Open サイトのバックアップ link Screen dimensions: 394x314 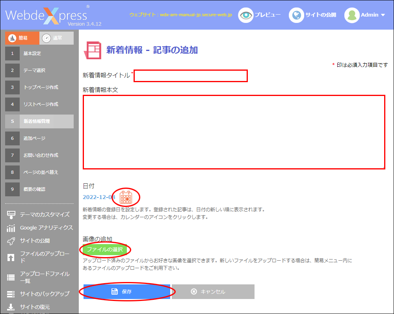(45, 294)
